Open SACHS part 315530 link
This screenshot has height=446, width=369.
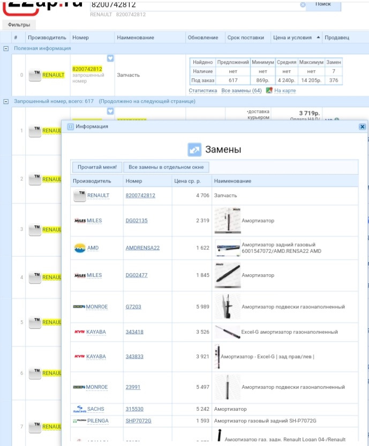click(134, 409)
